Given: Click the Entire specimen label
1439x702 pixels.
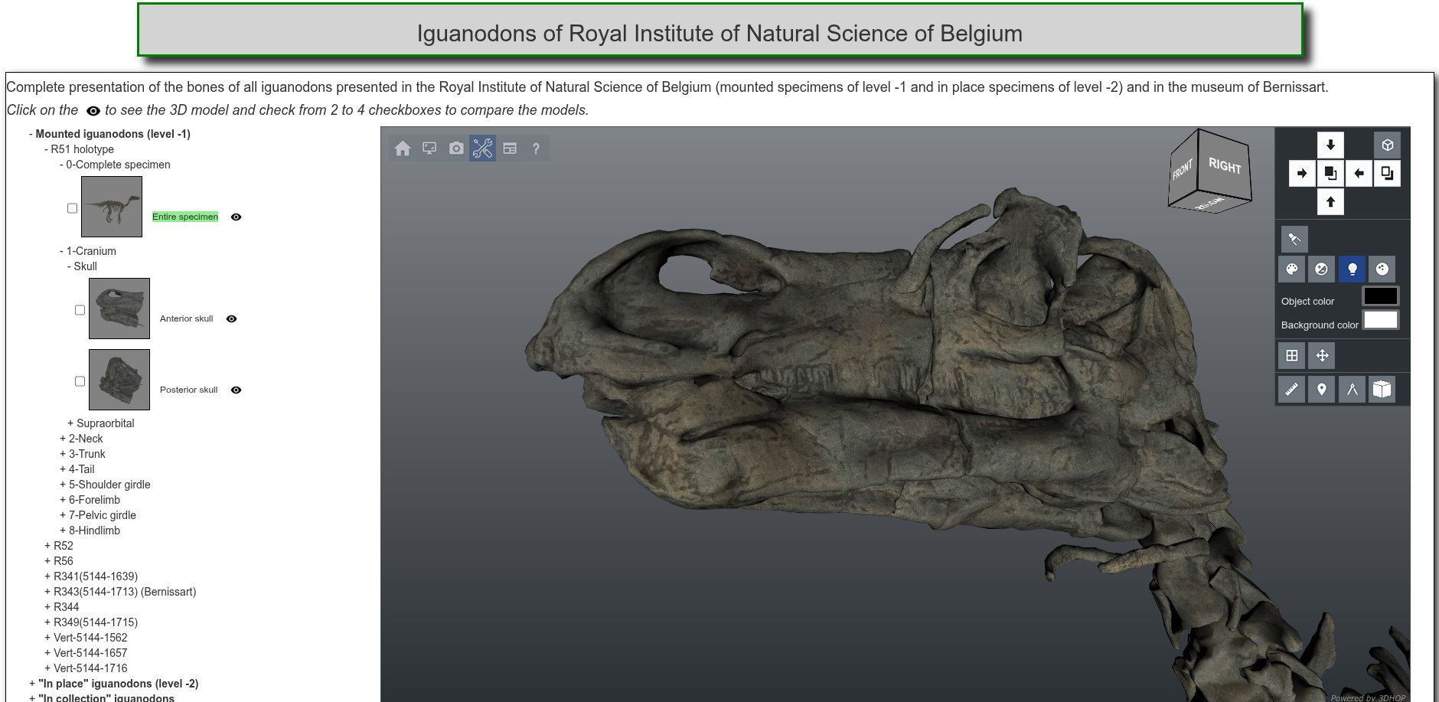Looking at the screenshot, I should 185,217.
